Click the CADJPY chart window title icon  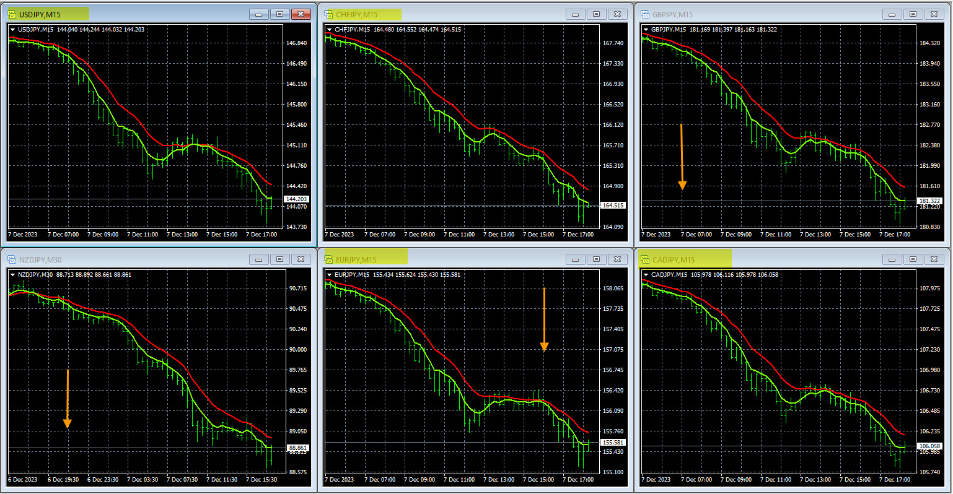(x=645, y=259)
